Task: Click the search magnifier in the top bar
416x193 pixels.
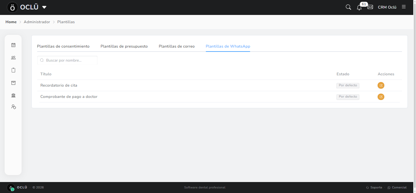Action: 348,7
